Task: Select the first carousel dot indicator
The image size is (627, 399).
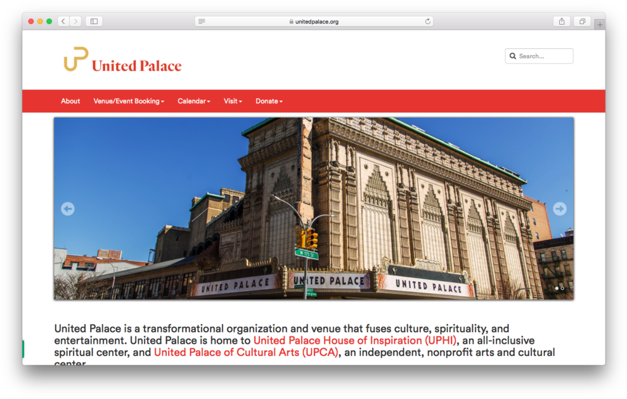Action: pyautogui.click(x=557, y=288)
